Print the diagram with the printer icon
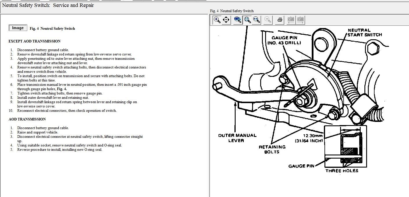 click(280, 20)
